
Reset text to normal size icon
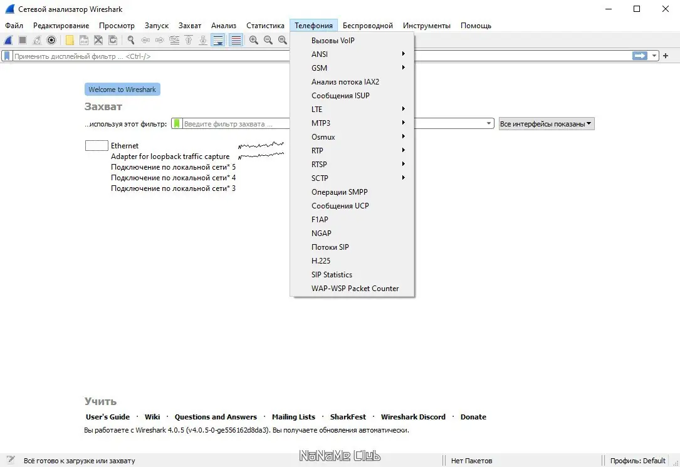click(282, 40)
